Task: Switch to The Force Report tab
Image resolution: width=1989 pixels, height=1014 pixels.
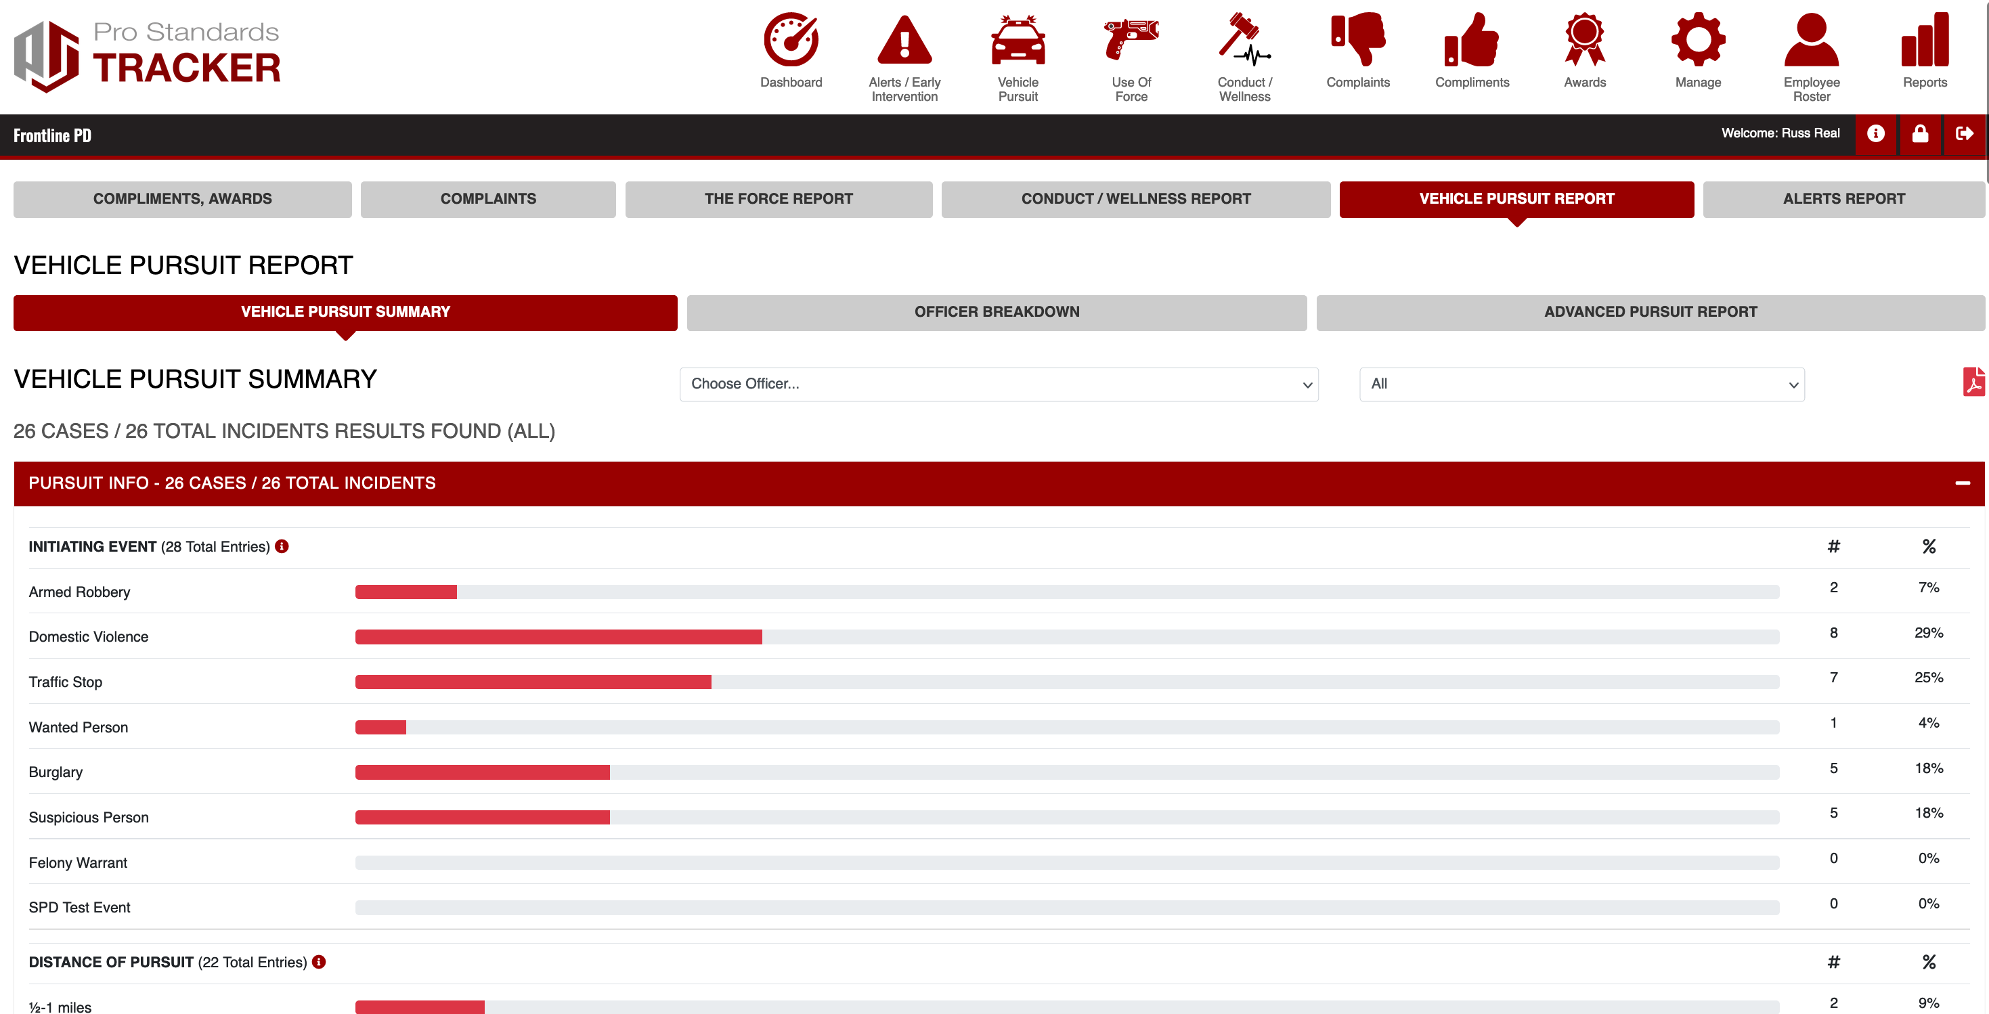Action: (779, 199)
